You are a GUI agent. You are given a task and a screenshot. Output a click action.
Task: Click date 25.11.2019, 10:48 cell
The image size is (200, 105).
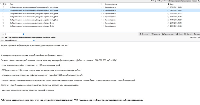pos(176,23)
